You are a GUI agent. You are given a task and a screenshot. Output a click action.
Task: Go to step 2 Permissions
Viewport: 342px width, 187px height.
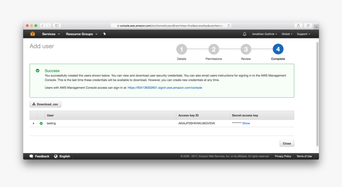pos(214,49)
